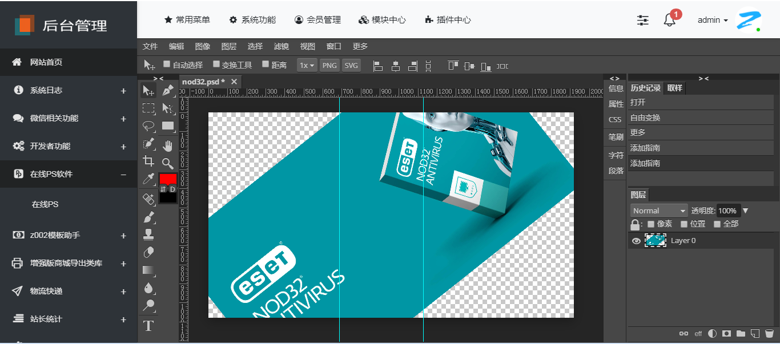Open the 1x scale dropdown
Viewport: 780px width, 344px height.
307,66
